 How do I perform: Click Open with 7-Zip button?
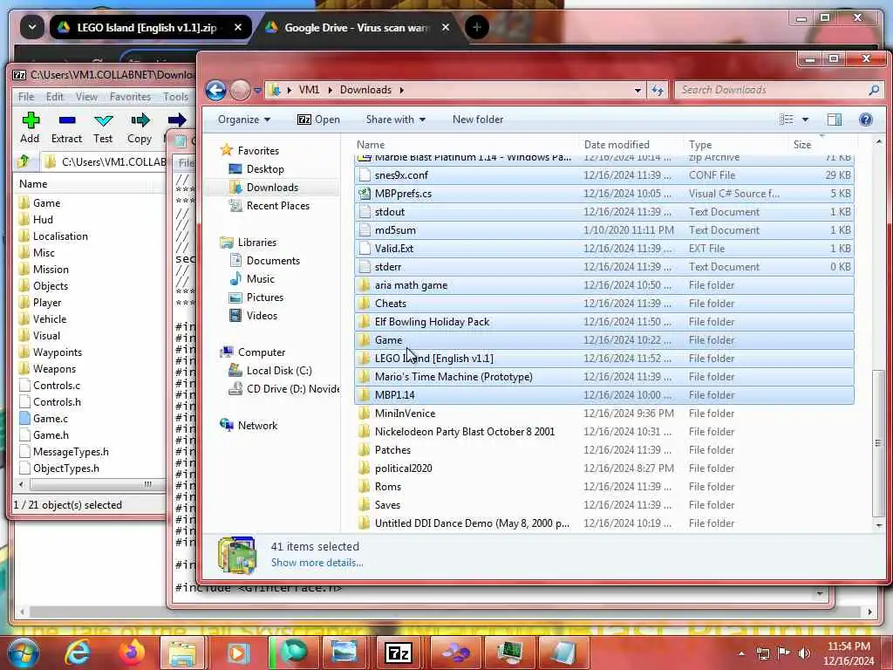pyautogui.click(x=319, y=120)
